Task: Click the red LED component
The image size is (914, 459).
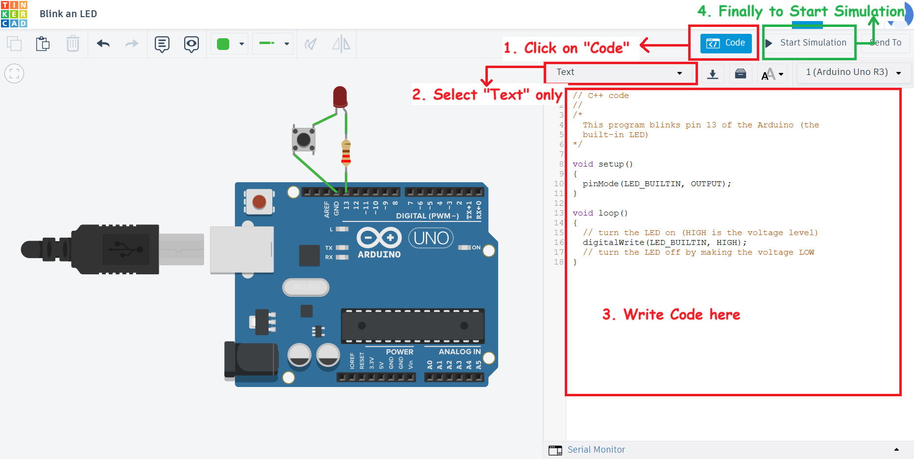Action: tap(340, 97)
